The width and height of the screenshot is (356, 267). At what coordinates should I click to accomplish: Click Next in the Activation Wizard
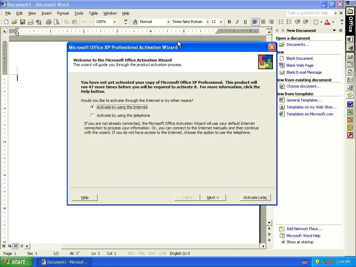point(213,197)
